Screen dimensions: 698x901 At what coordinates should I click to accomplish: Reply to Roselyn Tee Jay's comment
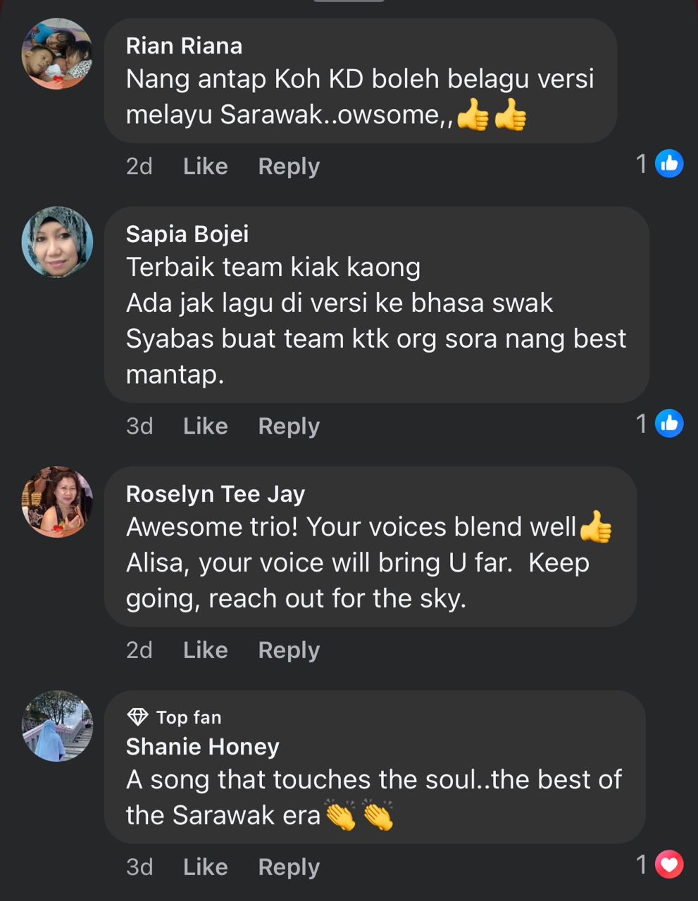coord(289,650)
